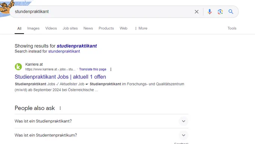Switch to the News tab
255x144 pixels.
coord(88,28)
